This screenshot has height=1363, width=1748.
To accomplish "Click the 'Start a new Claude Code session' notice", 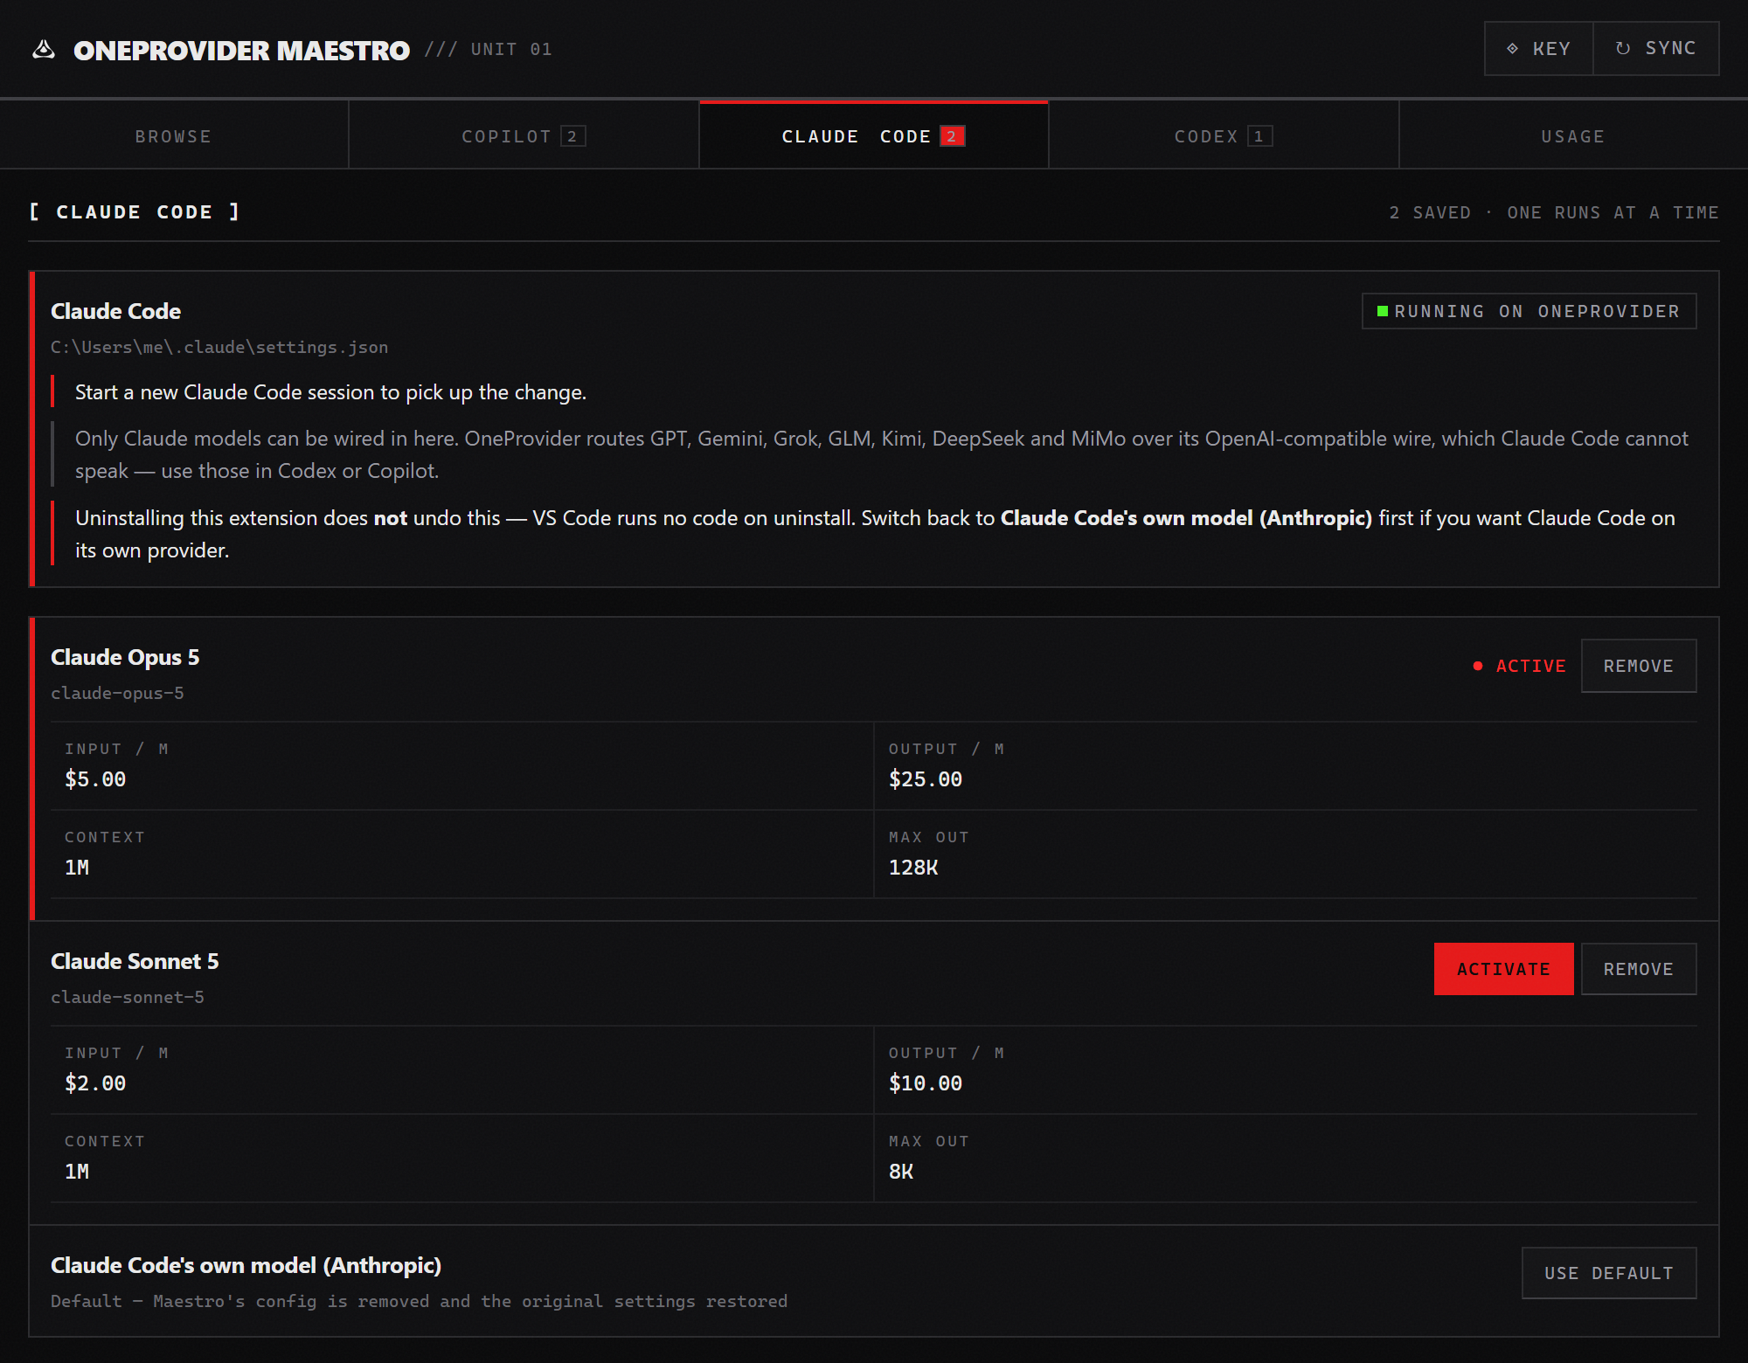I will (x=330, y=392).
